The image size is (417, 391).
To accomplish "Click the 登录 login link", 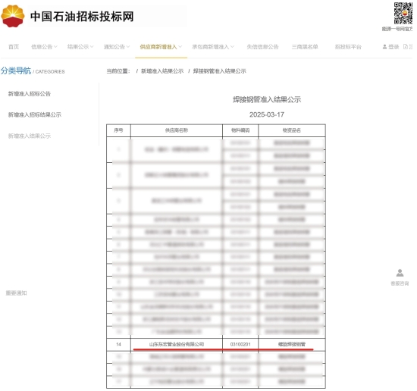I will coord(393,47).
